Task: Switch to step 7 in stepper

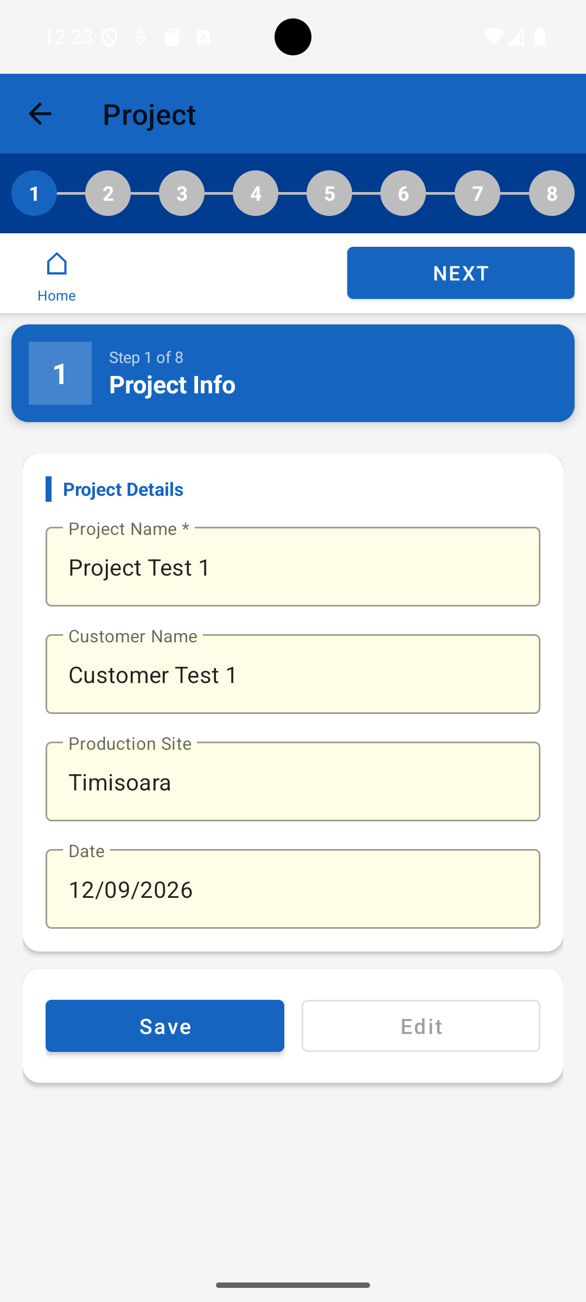Action: point(477,193)
